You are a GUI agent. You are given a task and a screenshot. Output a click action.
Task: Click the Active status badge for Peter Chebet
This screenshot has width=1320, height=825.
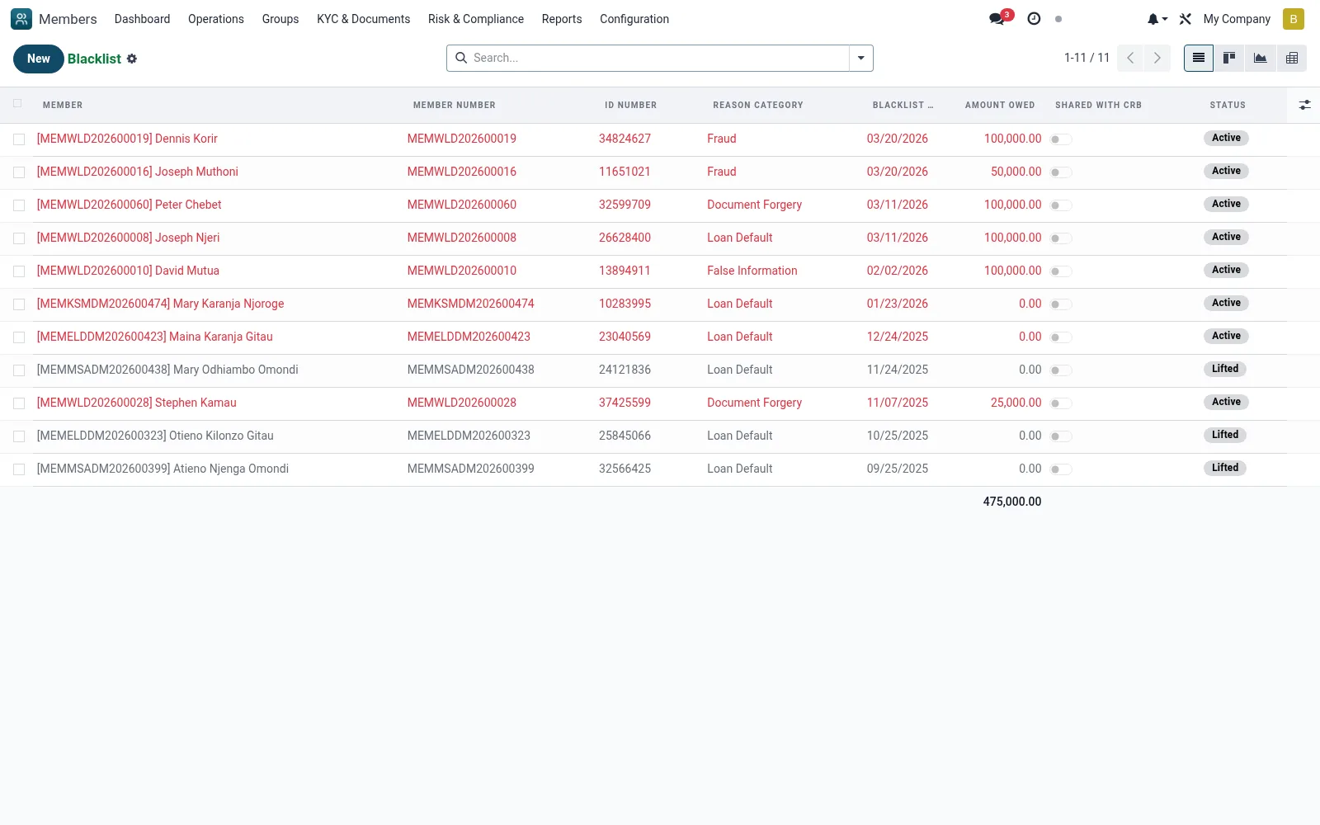click(x=1226, y=204)
